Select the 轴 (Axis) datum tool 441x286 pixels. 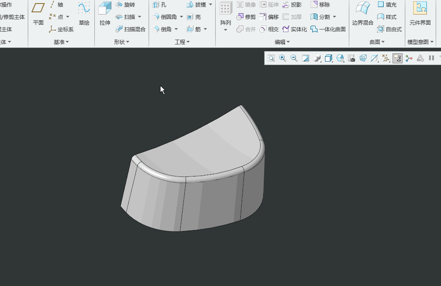pyautogui.click(x=56, y=4)
